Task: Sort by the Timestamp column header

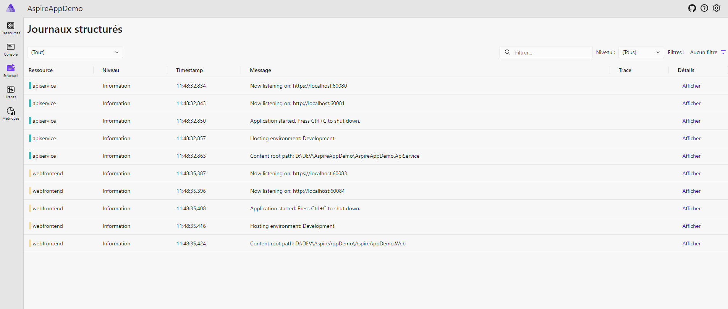Action: click(189, 70)
